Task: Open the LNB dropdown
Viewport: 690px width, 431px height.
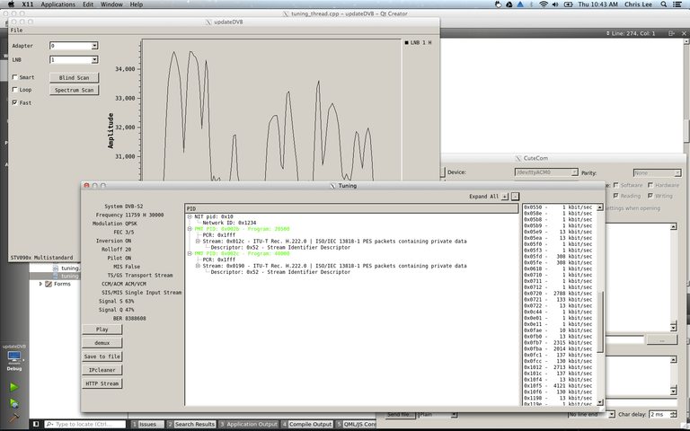Action: 74,60
